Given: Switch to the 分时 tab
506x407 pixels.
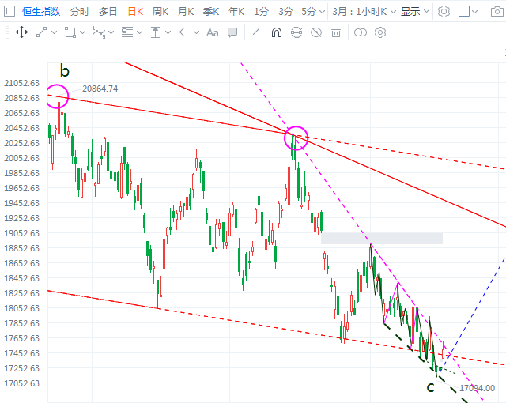Looking at the screenshot, I should (80, 12).
